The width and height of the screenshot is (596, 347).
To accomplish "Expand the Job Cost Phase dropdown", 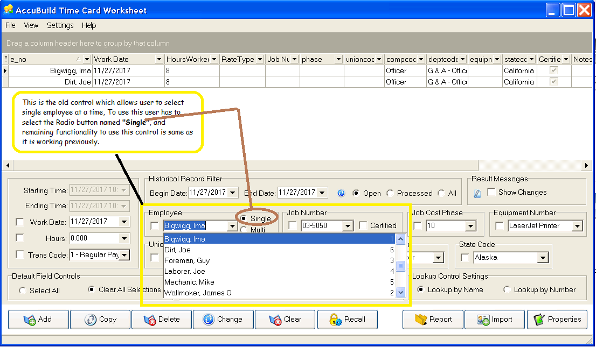I will [x=470, y=226].
